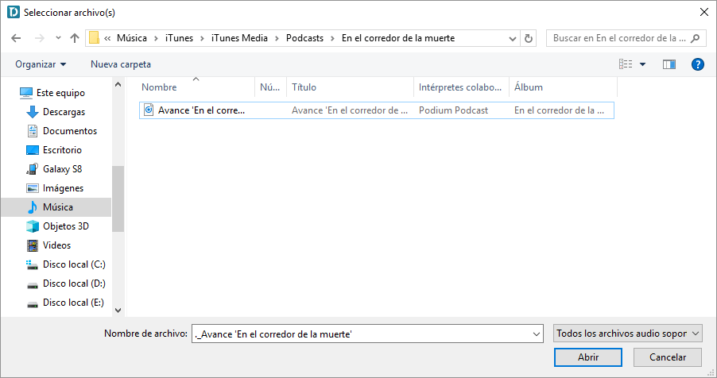Open Disco local (C:) drive
Viewport: 717px width, 378px height.
(x=74, y=264)
